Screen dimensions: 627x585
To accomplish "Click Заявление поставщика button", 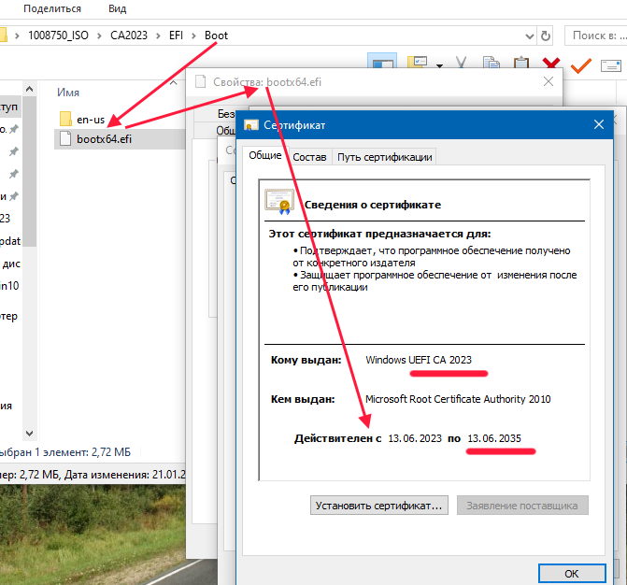I will pyautogui.click(x=522, y=506).
